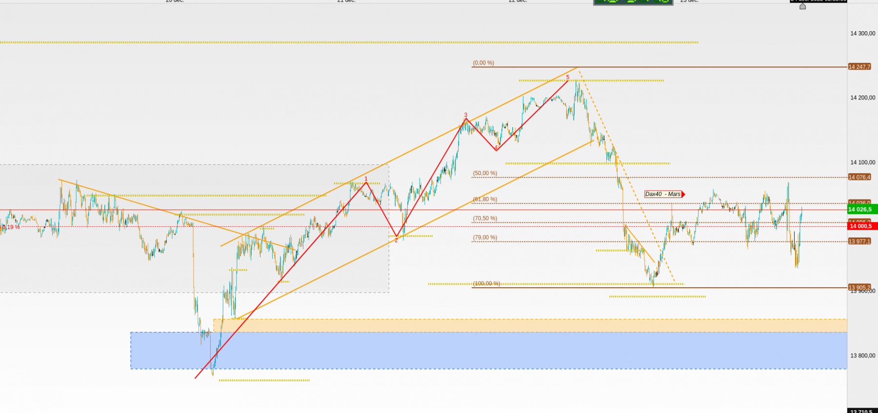Click the 13 905,2 Fibonacci price tag

(x=859, y=287)
